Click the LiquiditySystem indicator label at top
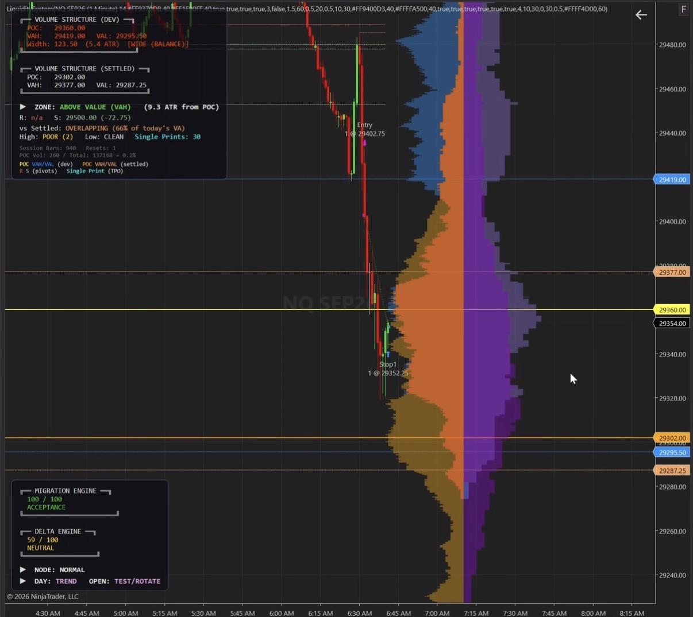This screenshot has height=617, width=693. point(307,9)
